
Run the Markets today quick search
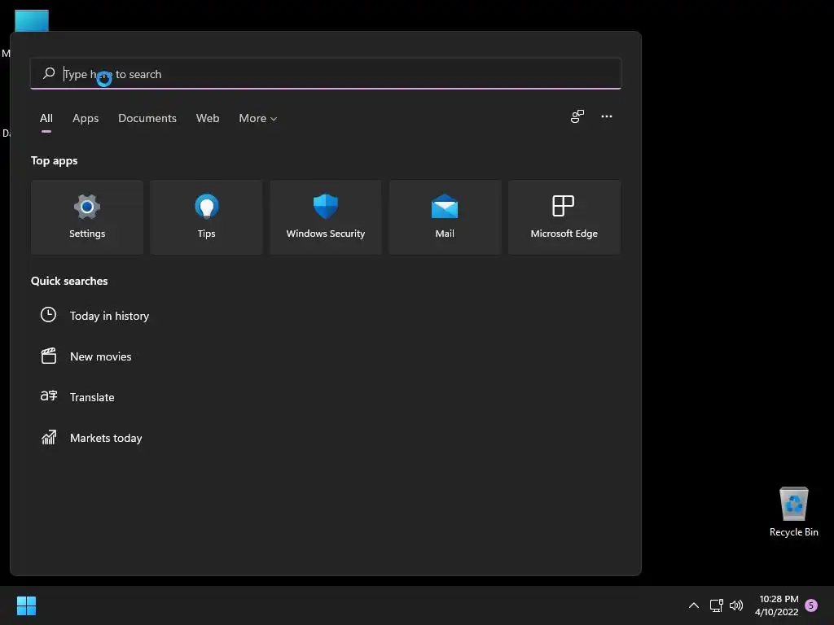[106, 438]
